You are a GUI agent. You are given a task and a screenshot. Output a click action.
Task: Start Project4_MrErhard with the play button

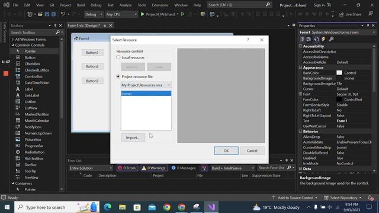(x=143, y=14)
